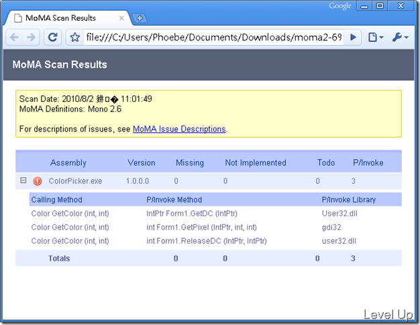Reload the page with the refresh icon
Screen dimensions: 420x325
point(52,38)
